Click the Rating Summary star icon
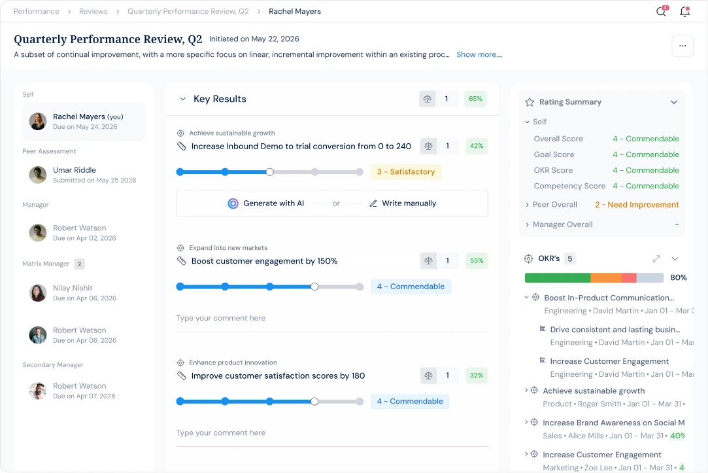This screenshot has height=473, width=708. (530, 102)
